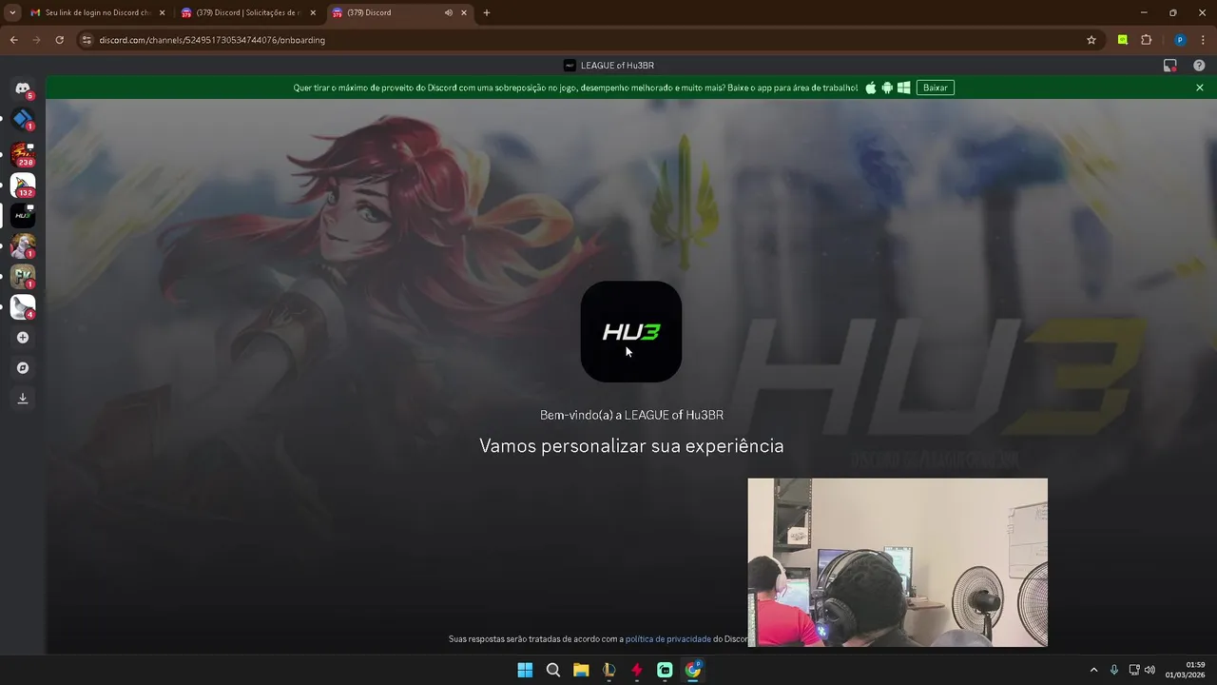Reload the Discord page

[x=59, y=40]
